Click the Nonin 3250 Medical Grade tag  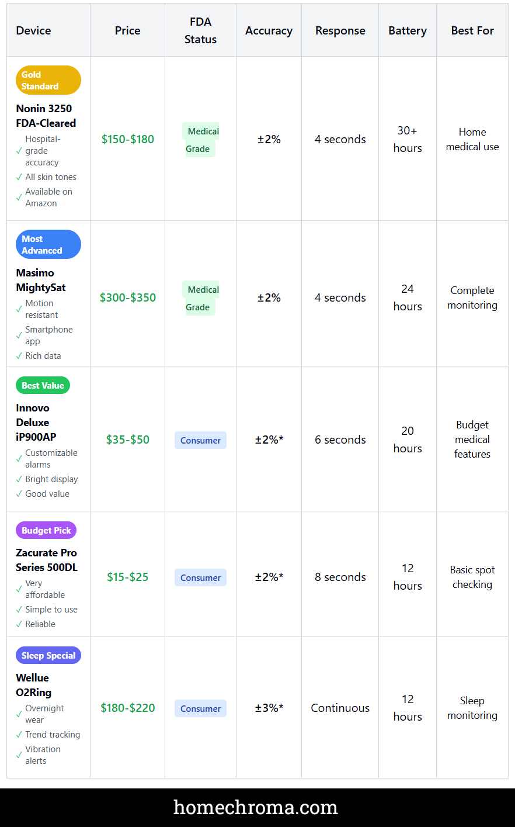click(201, 140)
